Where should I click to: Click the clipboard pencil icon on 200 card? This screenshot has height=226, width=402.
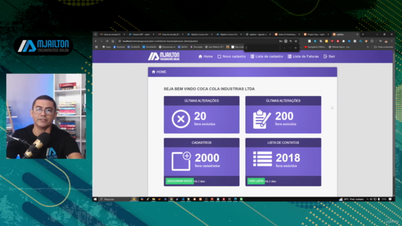[x=261, y=119]
